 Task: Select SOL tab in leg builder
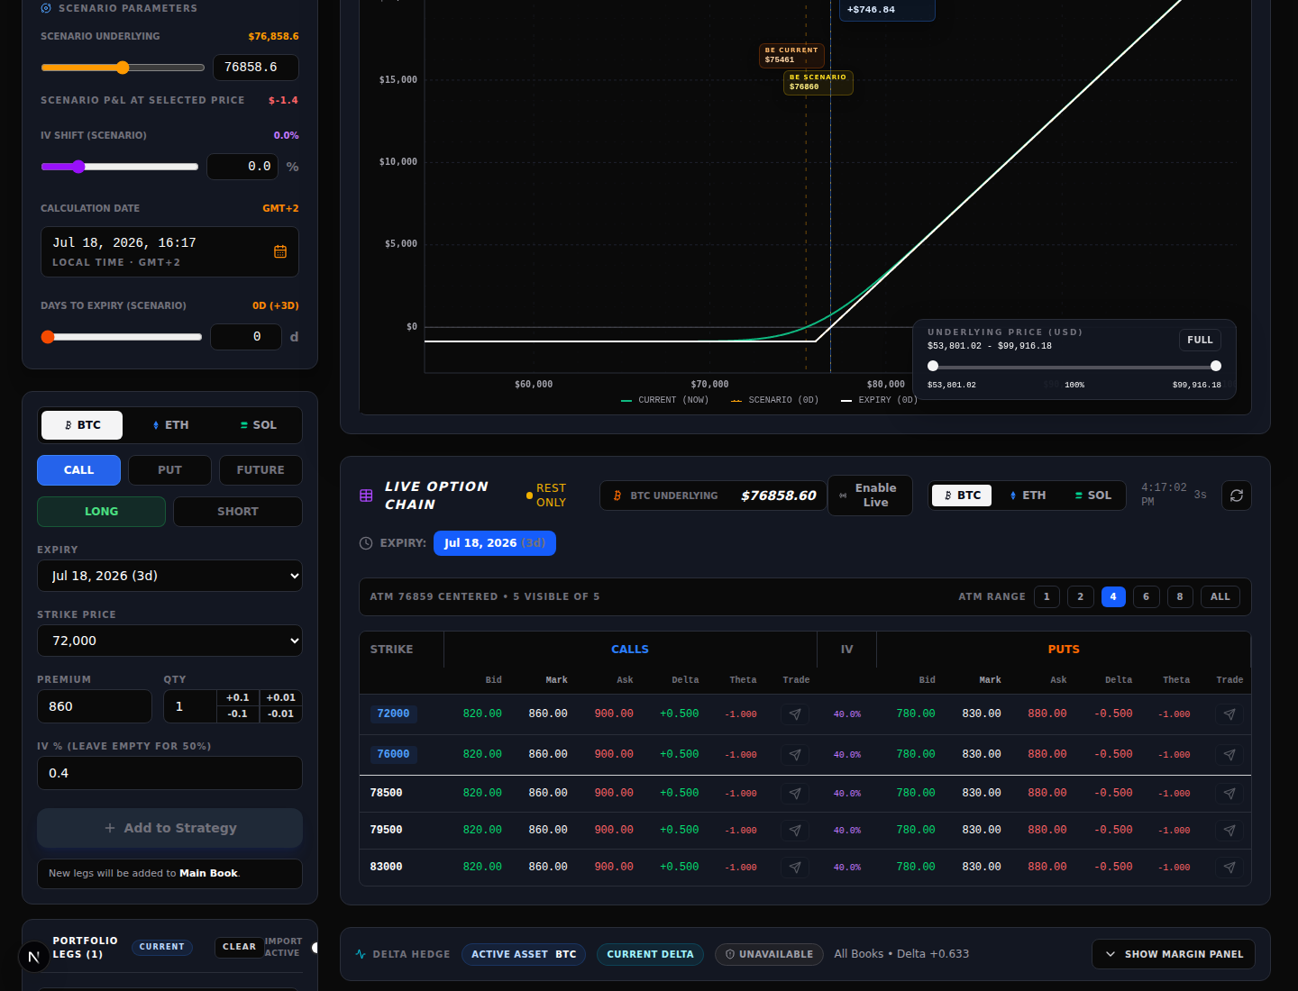click(259, 425)
